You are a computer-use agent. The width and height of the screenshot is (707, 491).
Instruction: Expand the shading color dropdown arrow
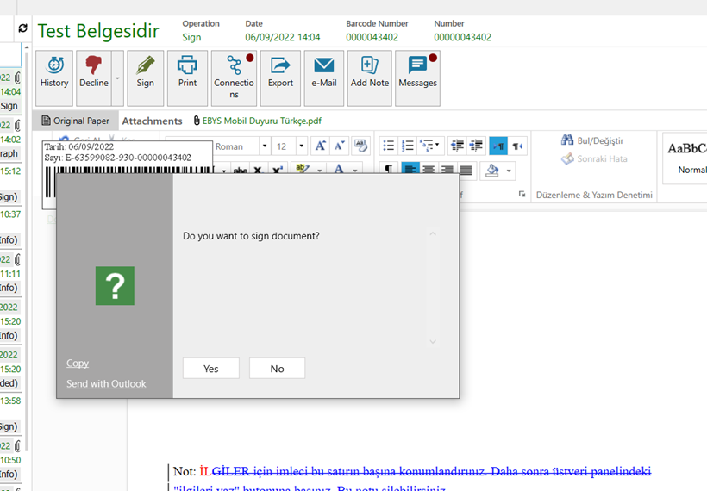coord(509,171)
